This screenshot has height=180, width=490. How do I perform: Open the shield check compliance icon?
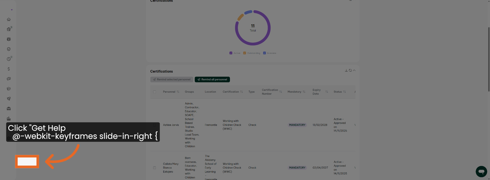(9, 49)
